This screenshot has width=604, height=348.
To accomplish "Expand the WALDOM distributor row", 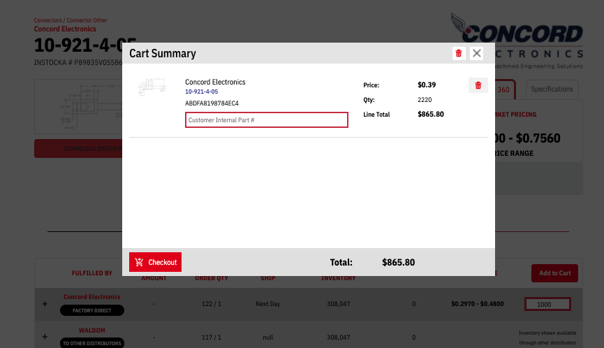I will tap(45, 337).
